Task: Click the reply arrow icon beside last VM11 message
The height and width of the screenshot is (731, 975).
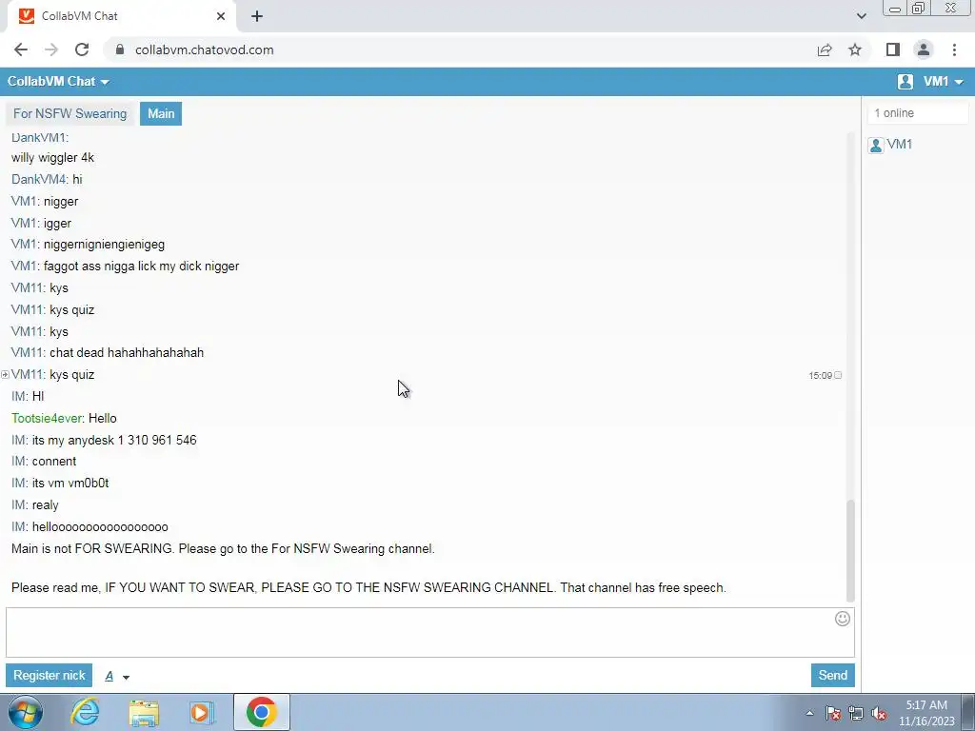Action: coord(5,375)
